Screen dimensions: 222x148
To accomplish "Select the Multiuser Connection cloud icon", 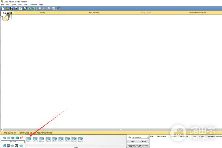I will 21,145.
